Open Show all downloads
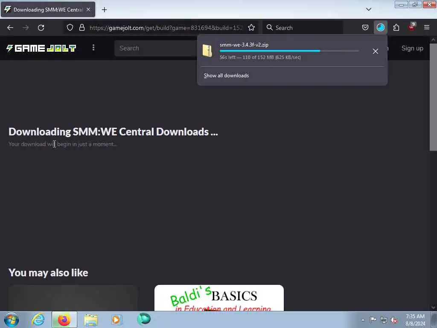 (226, 76)
